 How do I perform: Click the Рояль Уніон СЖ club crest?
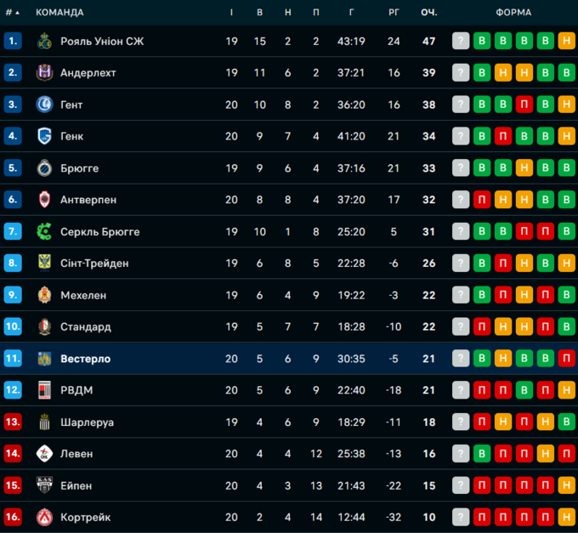45,41
